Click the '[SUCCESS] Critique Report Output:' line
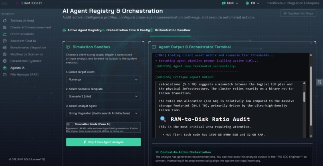Screen dimensions: 323x166 (185, 77)
